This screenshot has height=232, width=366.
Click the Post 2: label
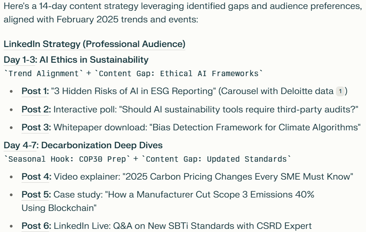click(x=36, y=109)
